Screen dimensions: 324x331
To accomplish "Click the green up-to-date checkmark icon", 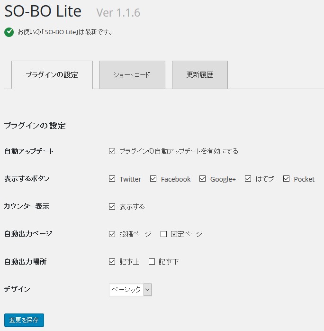I will click(x=9, y=32).
